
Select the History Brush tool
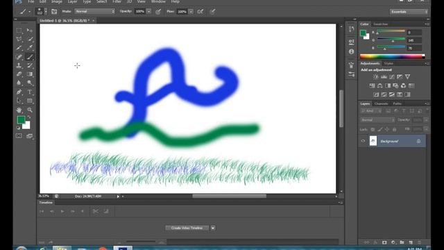[29, 65]
